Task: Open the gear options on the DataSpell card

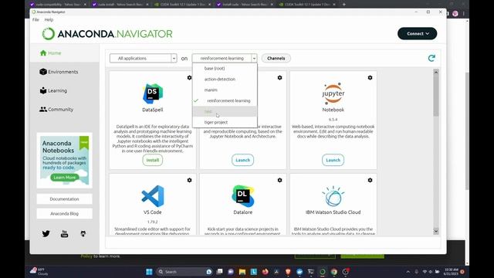Action: point(189,77)
